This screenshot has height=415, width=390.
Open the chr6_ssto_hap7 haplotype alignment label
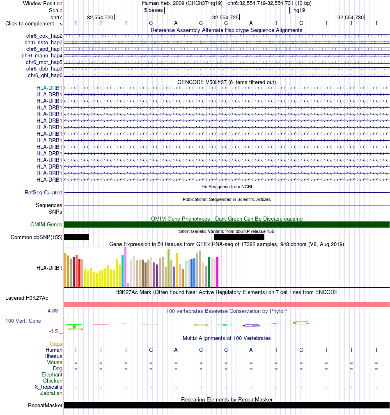(44, 43)
